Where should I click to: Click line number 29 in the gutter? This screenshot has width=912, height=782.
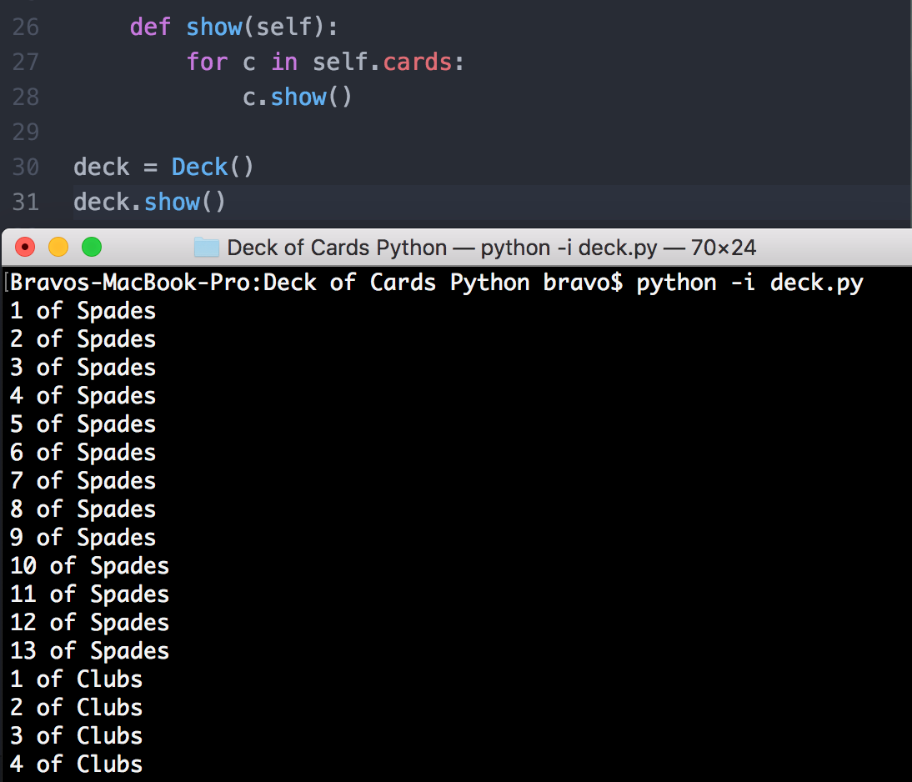[25, 132]
